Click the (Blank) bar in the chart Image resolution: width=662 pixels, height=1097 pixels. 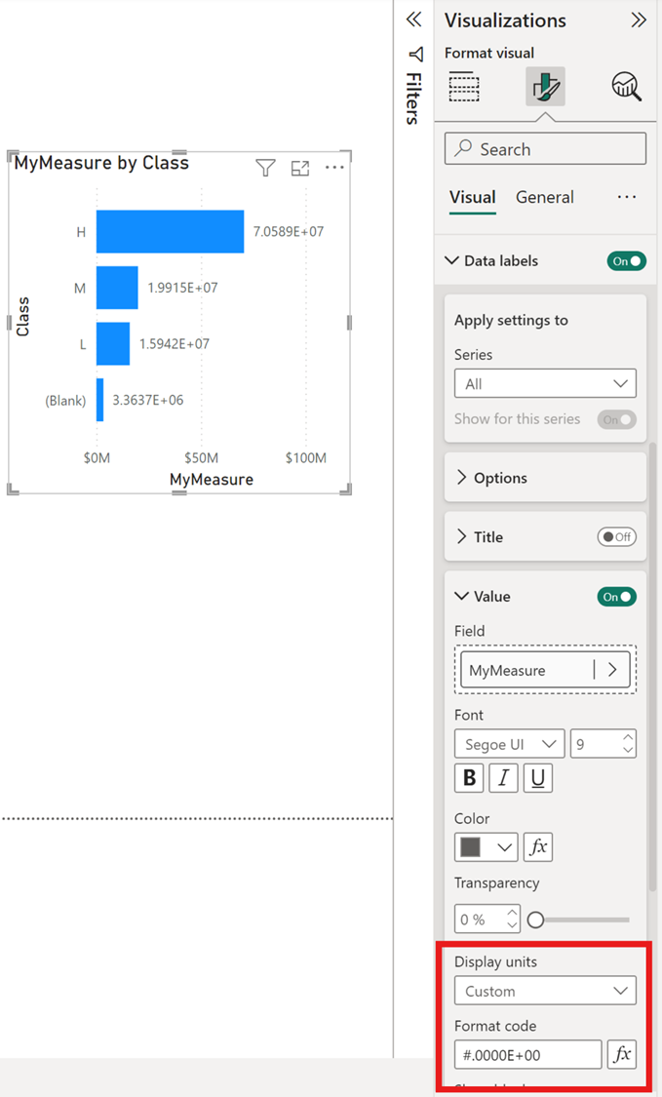pos(100,400)
